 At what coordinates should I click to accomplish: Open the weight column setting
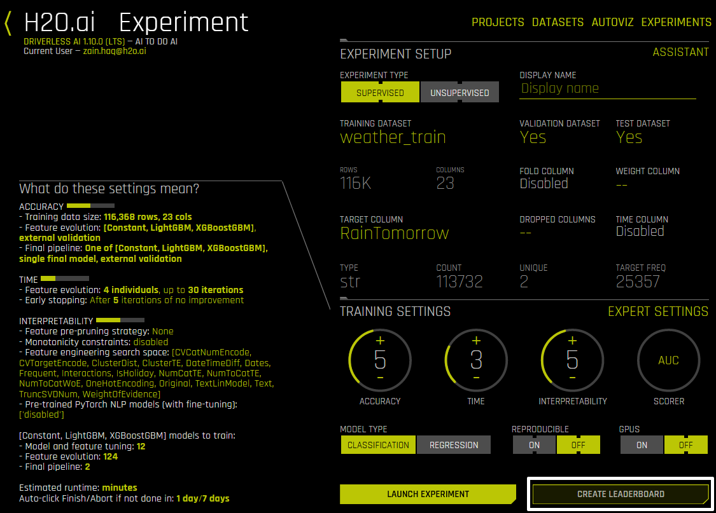pyautogui.click(x=621, y=185)
